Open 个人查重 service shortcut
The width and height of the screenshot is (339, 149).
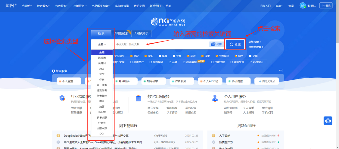click(69, 81)
